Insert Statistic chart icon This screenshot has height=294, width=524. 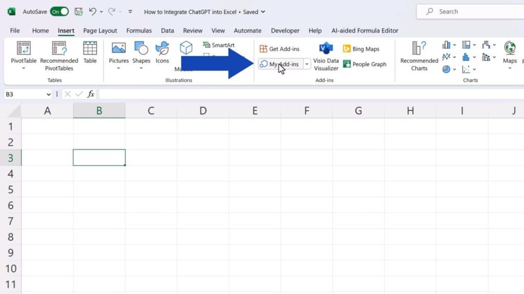[x=466, y=57]
